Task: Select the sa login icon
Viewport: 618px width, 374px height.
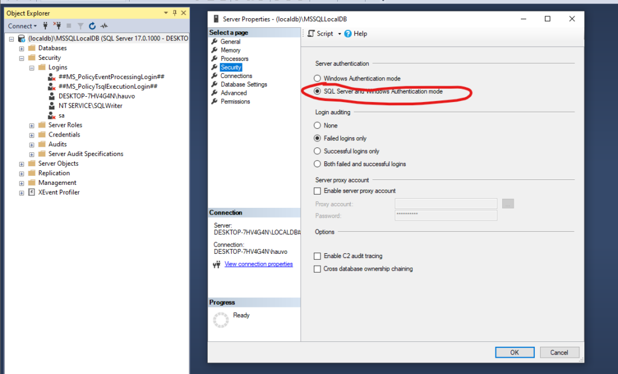Action: 53,115
